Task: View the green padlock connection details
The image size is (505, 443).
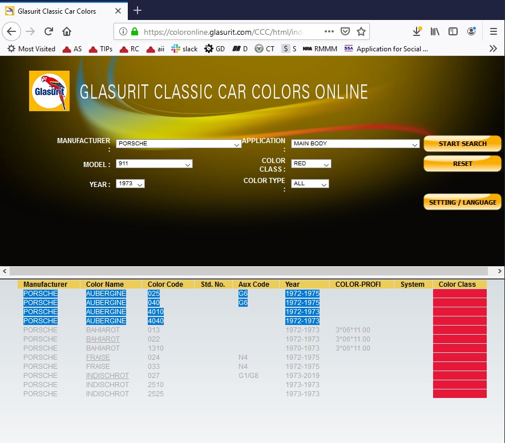Action: (135, 31)
